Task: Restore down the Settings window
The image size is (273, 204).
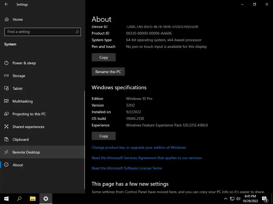Action: (255, 4)
